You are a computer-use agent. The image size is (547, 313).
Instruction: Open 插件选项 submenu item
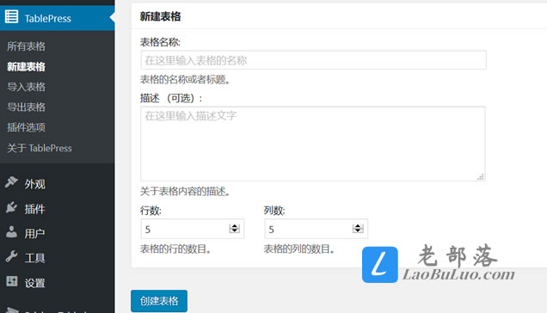(26, 127)
